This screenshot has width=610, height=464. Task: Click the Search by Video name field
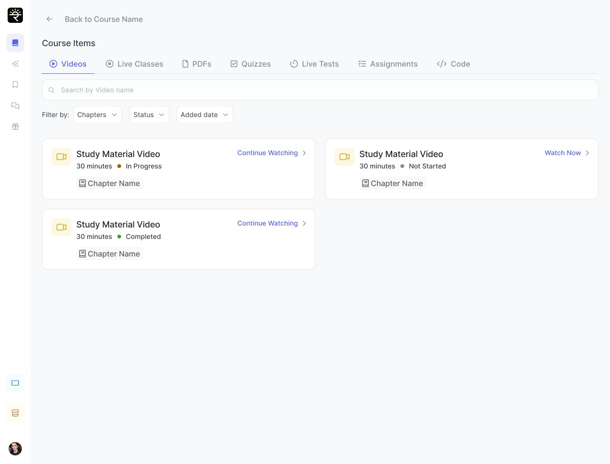pos(320,90)
